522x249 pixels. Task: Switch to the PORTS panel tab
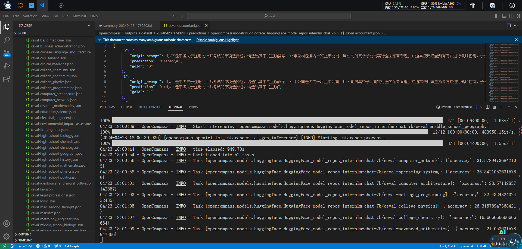click(x=193, y=107)
